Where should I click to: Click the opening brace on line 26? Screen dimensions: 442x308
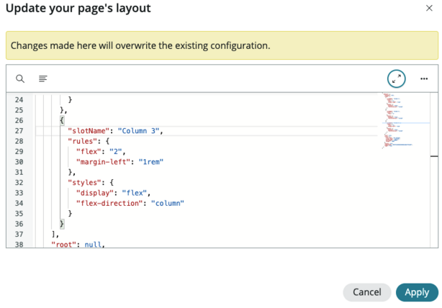click(x=62, y=121)
